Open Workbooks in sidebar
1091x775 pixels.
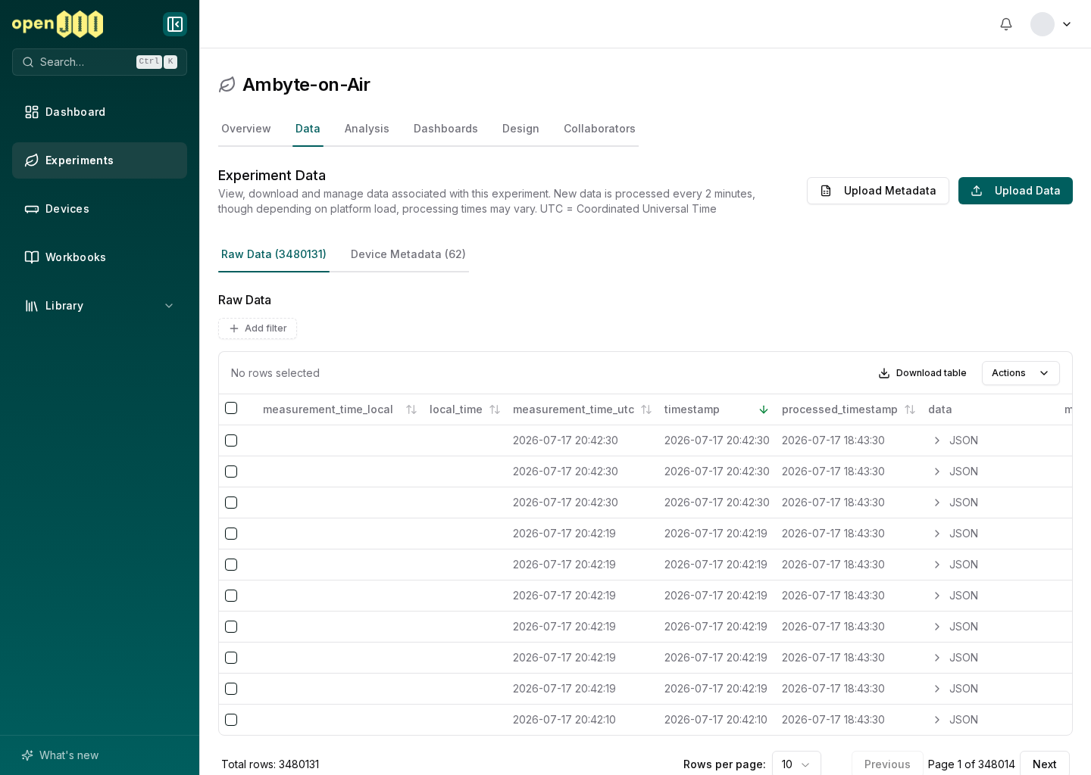[x=99, y=257]
